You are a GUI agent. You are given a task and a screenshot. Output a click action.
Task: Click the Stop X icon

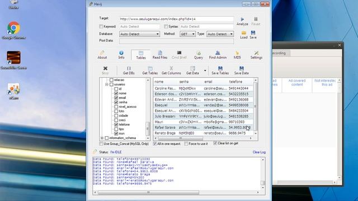(105, 68)
